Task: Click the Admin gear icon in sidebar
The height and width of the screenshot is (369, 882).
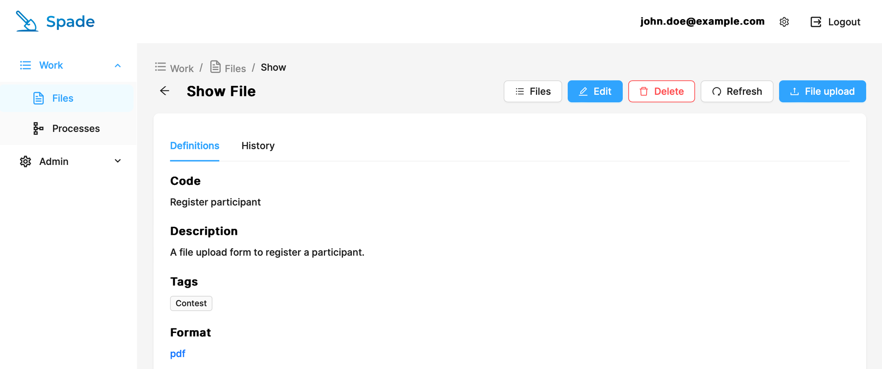Action: coord(25,161)
